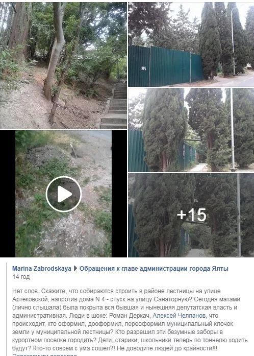Open group Обращения к главе администрации города Ялты

point(154,268)
